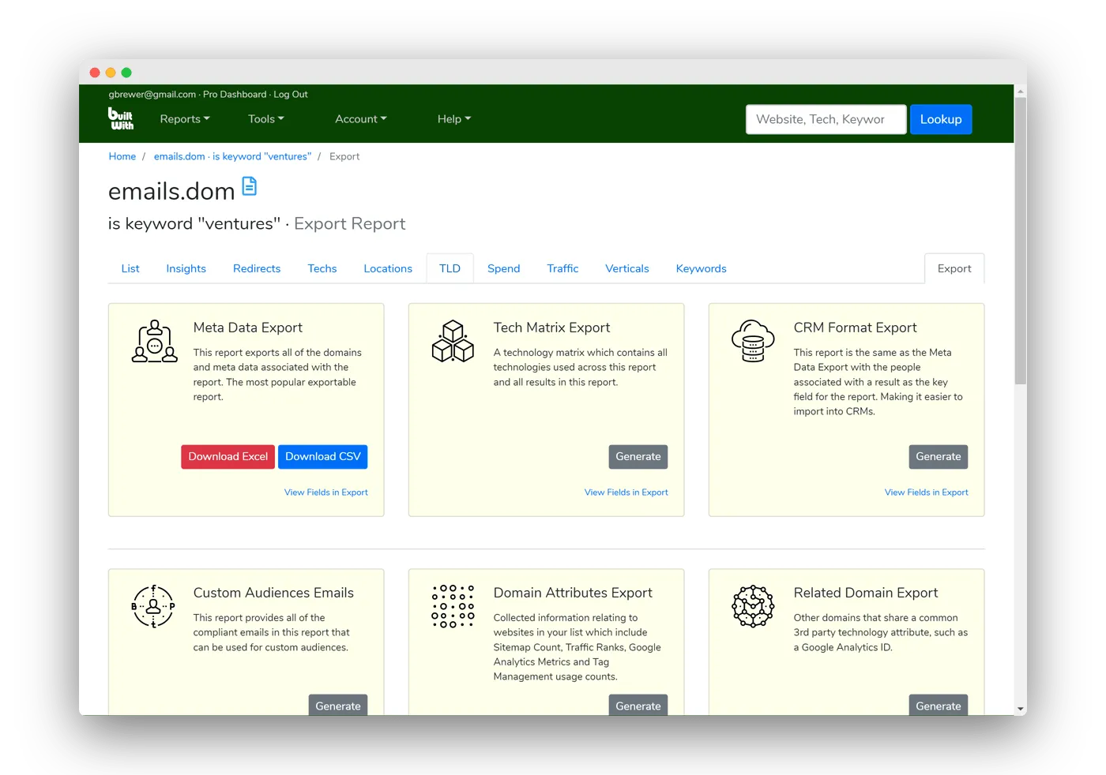Click the document icon beside emails.dom
The height and width of the screenshot is (775, 1106).
(249, 187)
